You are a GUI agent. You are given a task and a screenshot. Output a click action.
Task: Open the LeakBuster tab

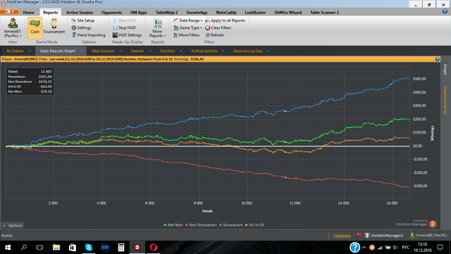pos(255,12)
